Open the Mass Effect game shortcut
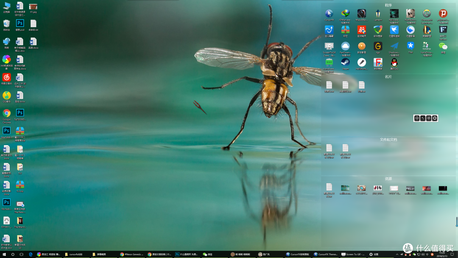The width and height of the screenshot is (458, 258). click(x=362, y=14)
